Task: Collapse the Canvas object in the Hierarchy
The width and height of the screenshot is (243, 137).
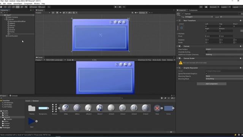Action: point(5,19)
